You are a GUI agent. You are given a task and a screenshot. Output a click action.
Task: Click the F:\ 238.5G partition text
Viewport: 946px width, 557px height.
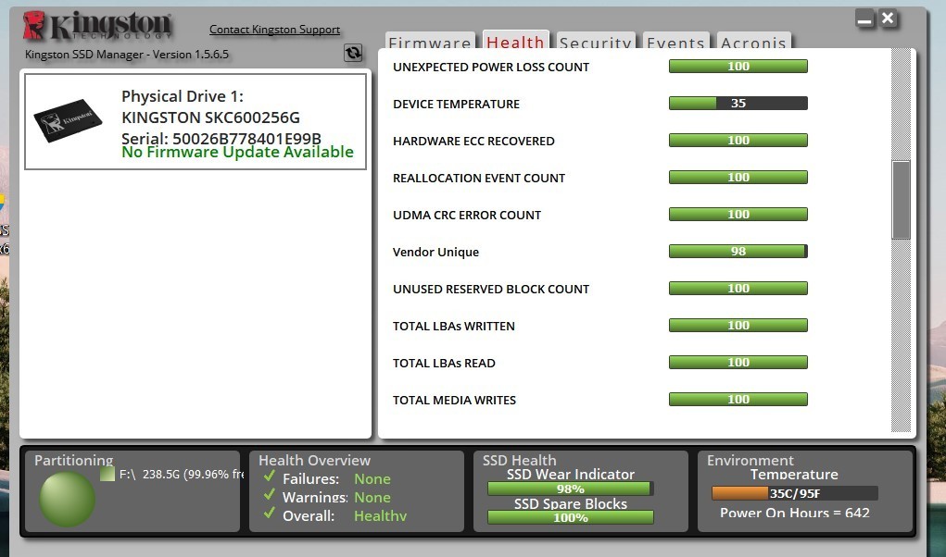tap(182, 474)
